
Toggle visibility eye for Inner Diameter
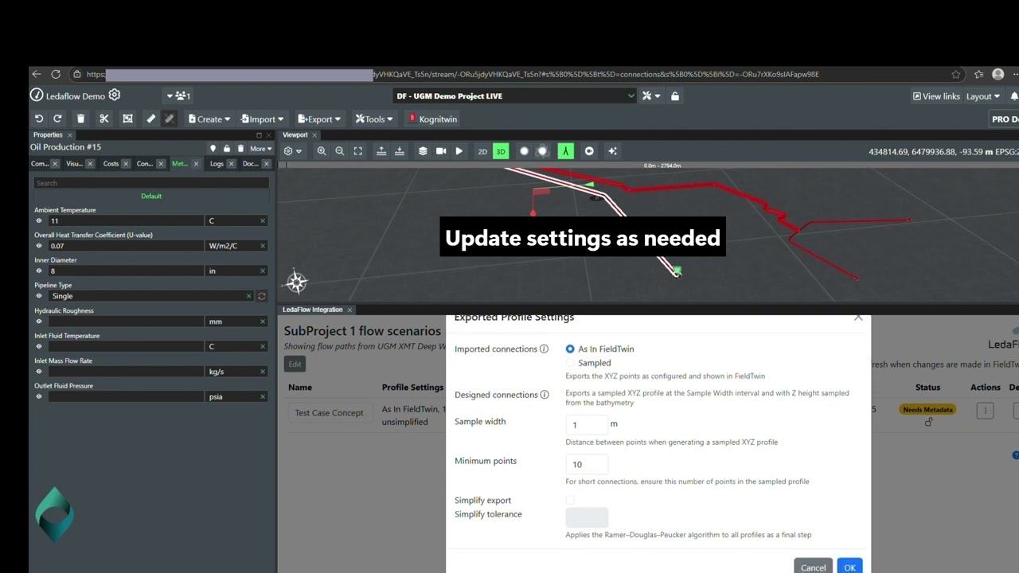[x=39, y=271]
